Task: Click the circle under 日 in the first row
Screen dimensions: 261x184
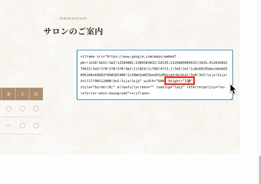Action: pos(36,109)
